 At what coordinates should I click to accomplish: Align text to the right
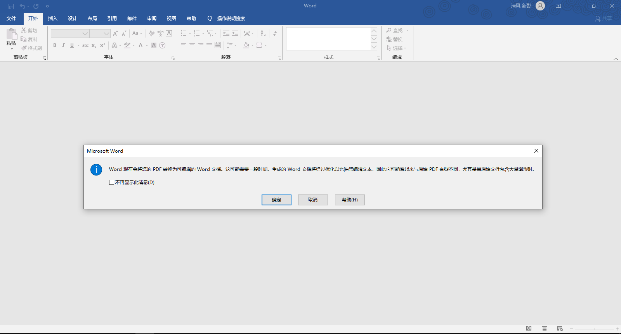[x=201, y=45]
